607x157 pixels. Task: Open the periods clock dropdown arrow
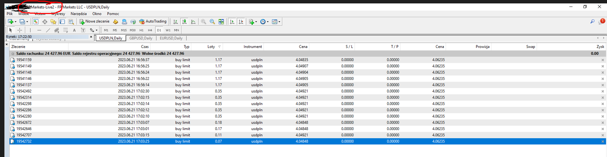[x=268, y=22]
